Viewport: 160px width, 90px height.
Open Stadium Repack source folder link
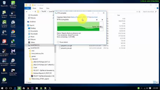pyautogui.click(x=80, y=17)
